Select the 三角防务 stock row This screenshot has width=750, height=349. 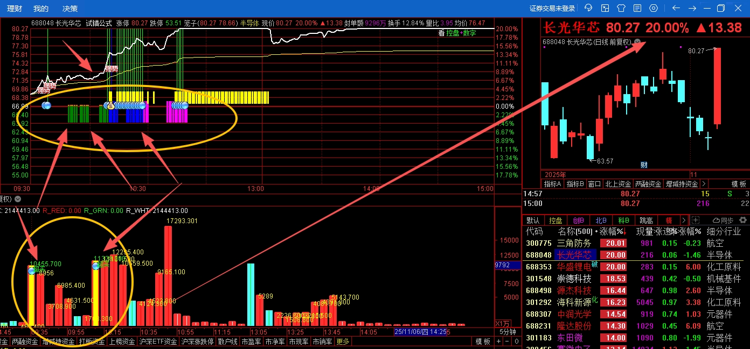tap(636, 243)
